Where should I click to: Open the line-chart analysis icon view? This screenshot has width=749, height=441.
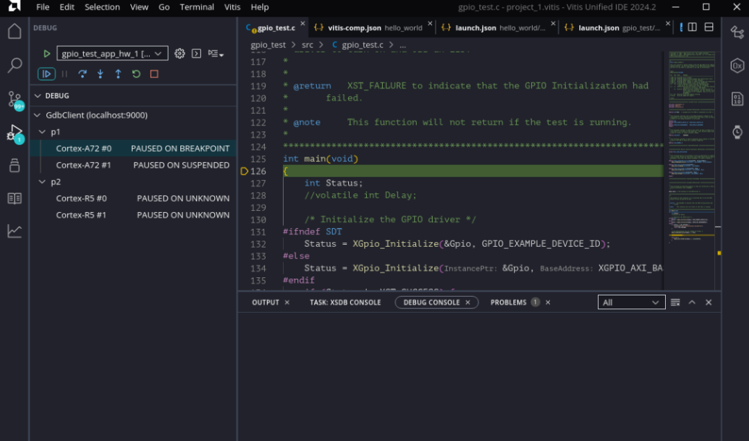click(x=15, y=232)
